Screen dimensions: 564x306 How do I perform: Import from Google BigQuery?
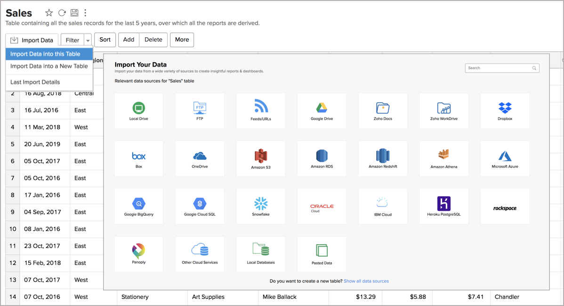138,206
